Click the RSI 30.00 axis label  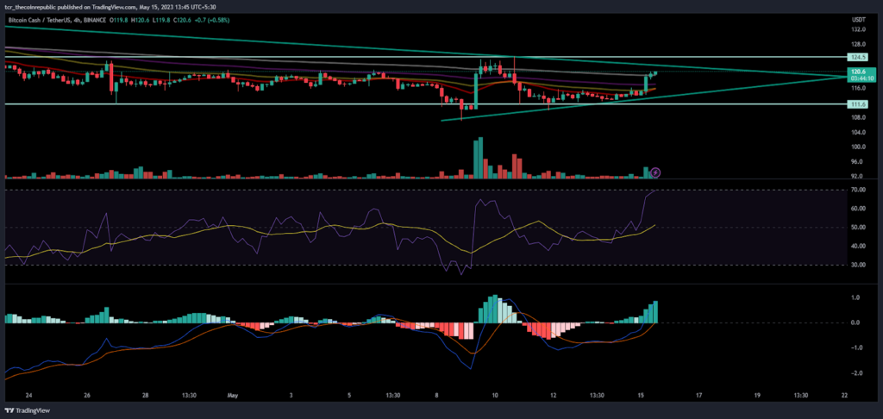860,265
